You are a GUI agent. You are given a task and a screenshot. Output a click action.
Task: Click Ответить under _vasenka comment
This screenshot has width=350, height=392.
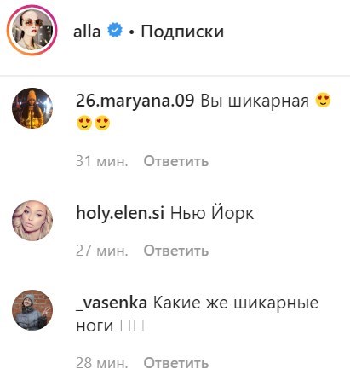pos(176,363)
